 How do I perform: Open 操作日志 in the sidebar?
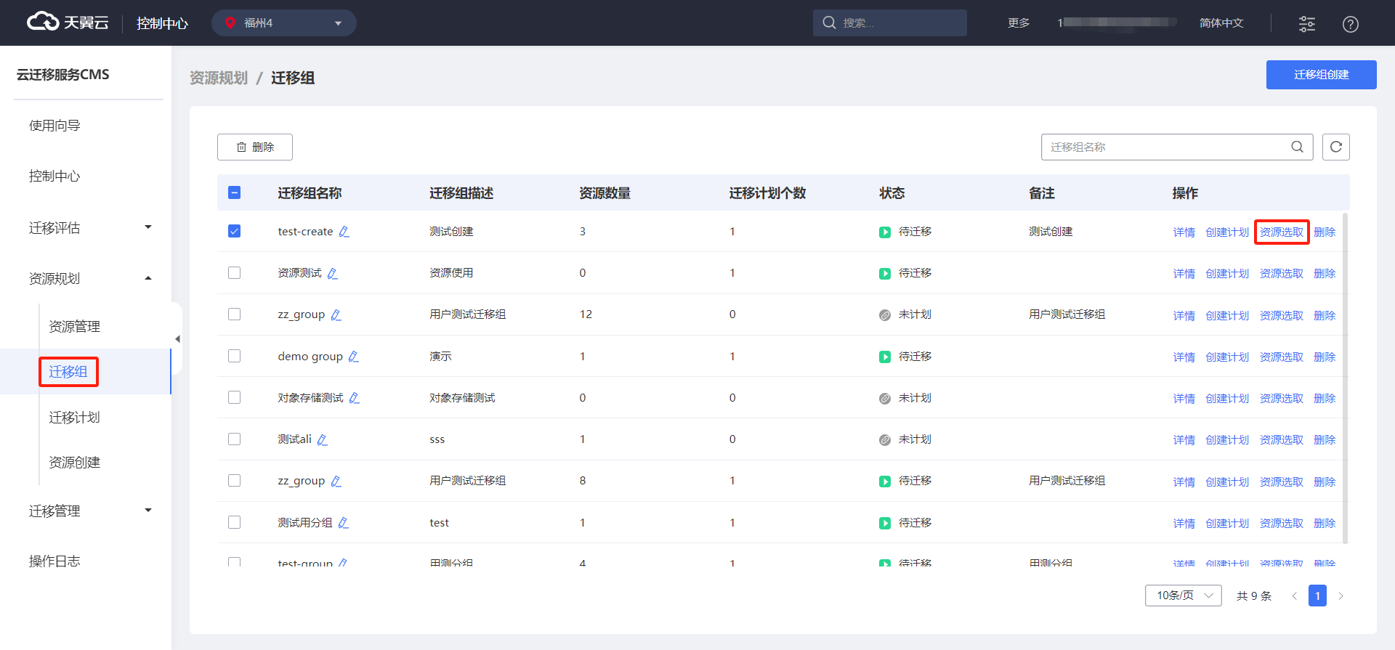pyautogui.click(x=54, y=561)
